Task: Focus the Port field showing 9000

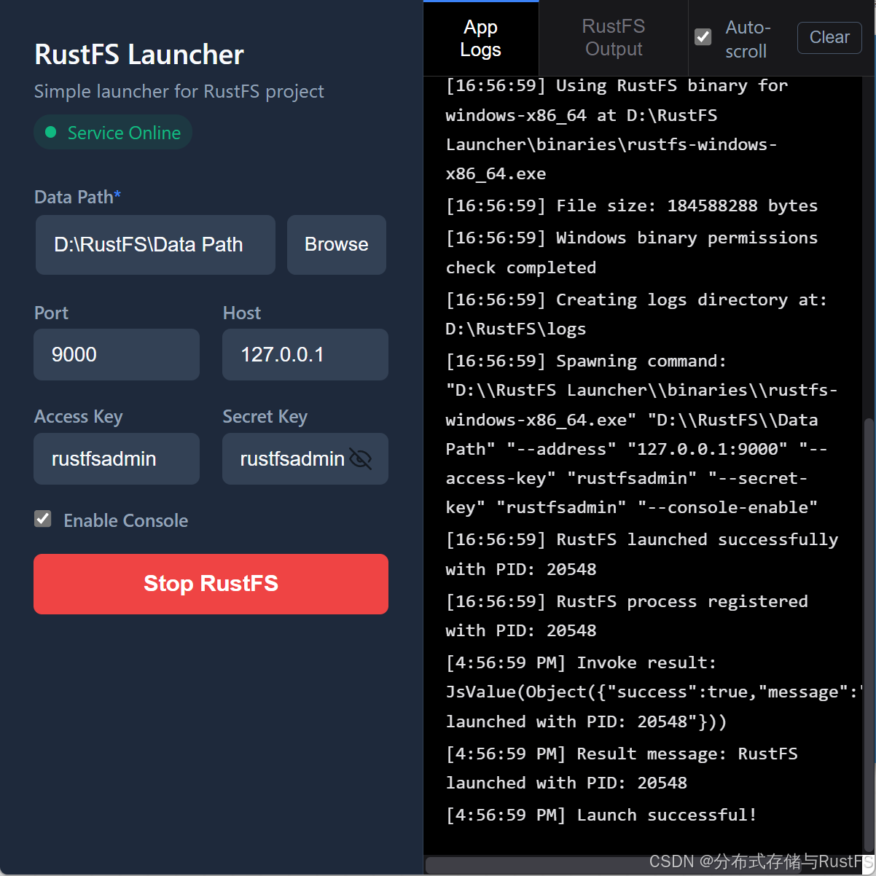Action: pos(117,355)
